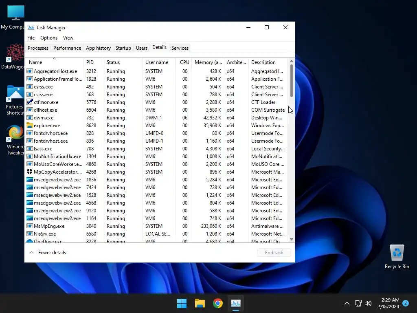Switch to the Startup tab
The width and height of the screenshot is (417, 313).
pos(123,48)
